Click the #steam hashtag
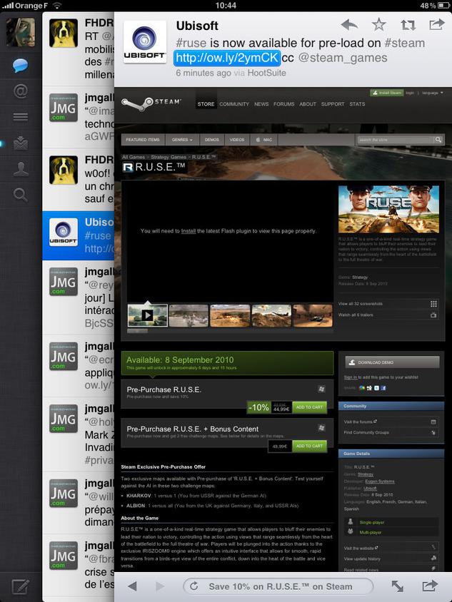The image size is (452, 602). point(404,43)
